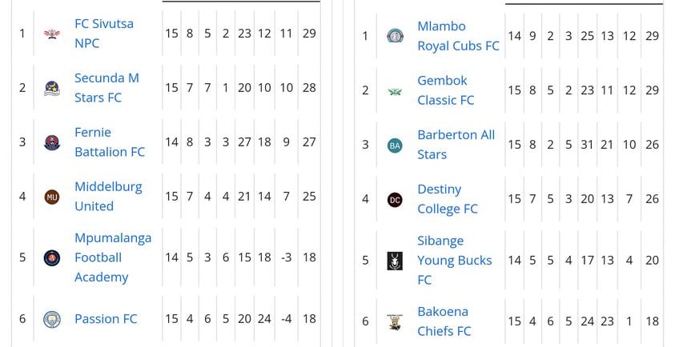Click the Middelburg United MU badge
This screenshot has width=675, height=347.
(52, 197)
